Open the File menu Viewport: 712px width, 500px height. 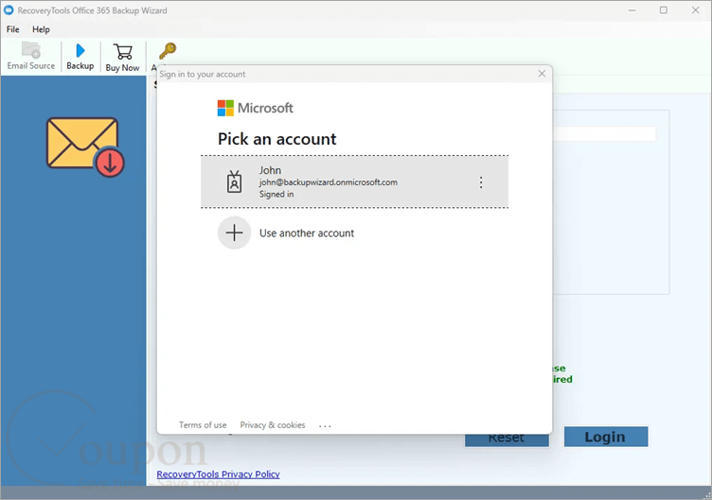point(12,29)
